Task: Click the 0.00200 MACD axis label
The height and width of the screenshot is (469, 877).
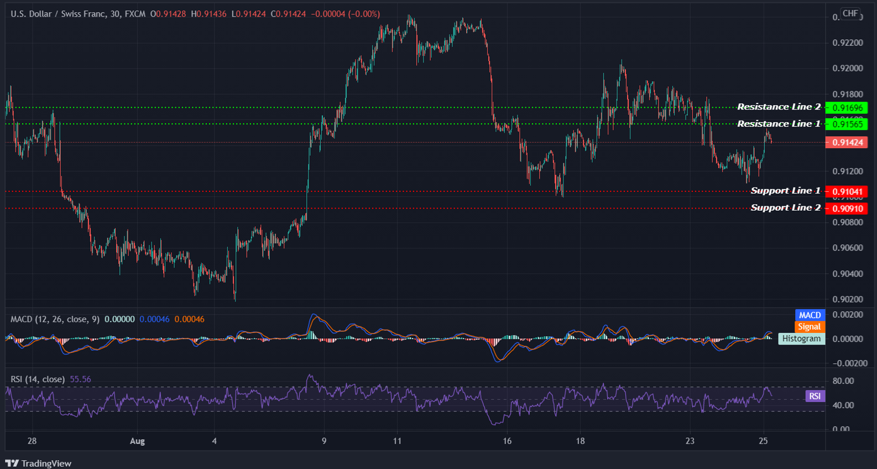Action: [848, 315]
